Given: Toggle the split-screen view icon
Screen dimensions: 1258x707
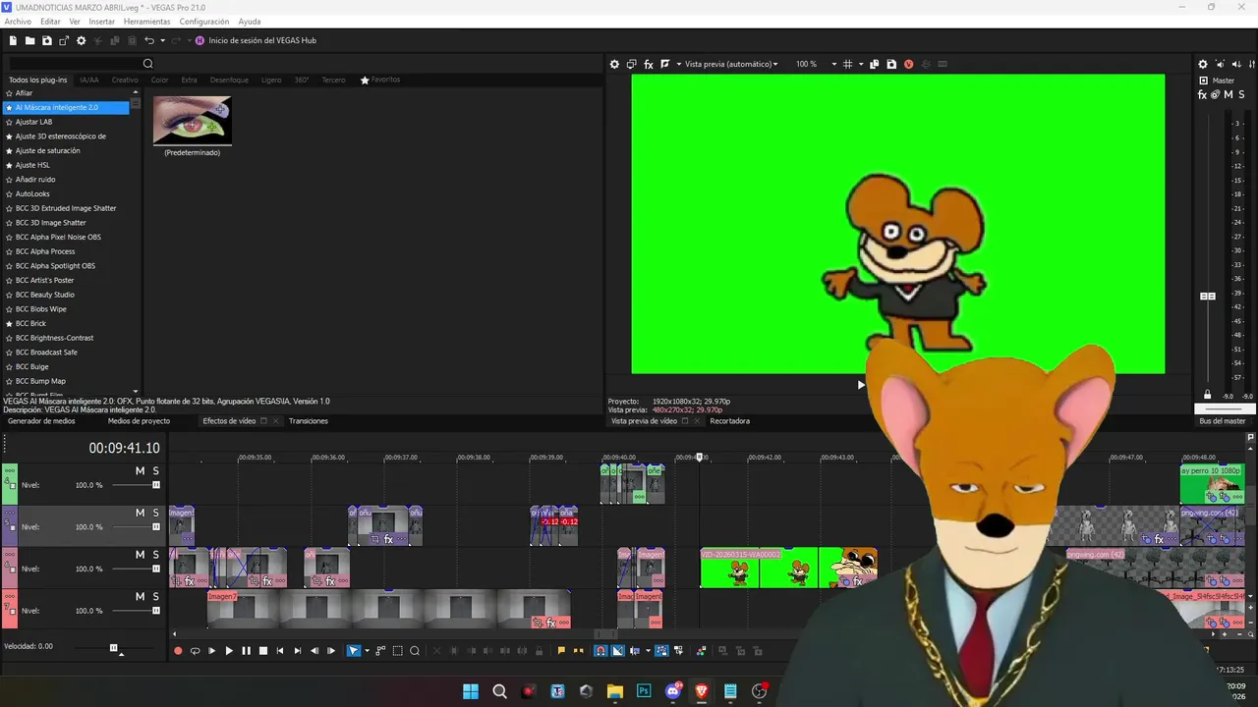Looking at the screenshot, I should [x=665, y=64].
